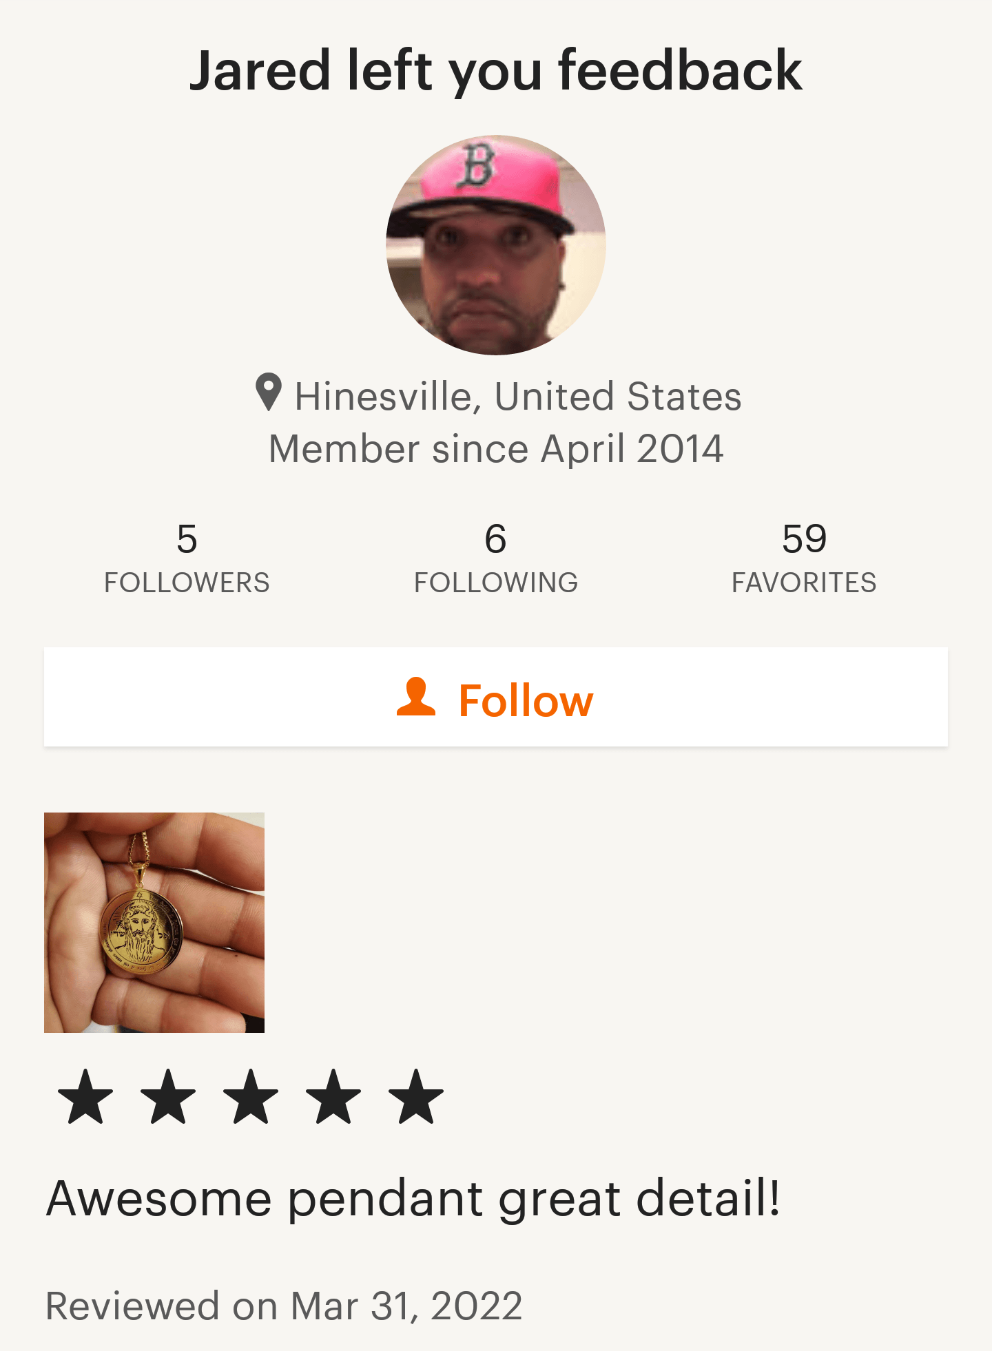Viewport: 992px width, 1351px height.
Task: Open the pendant review photo
Action: 154,923
